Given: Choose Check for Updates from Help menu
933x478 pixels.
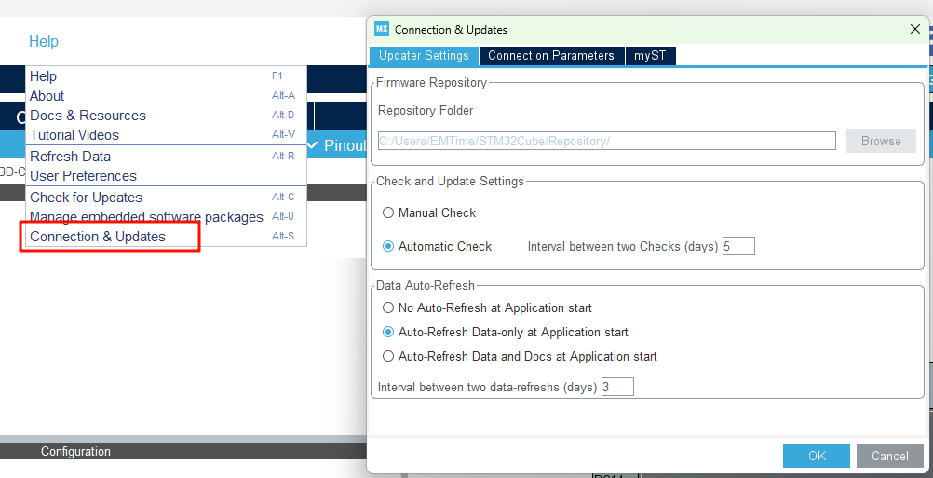Looking at the screenshot, I should pos(86,198).
